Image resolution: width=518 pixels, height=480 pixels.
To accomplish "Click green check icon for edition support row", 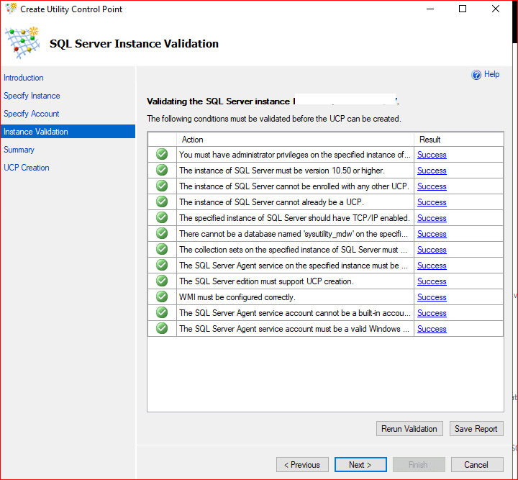I will [162, 281].
